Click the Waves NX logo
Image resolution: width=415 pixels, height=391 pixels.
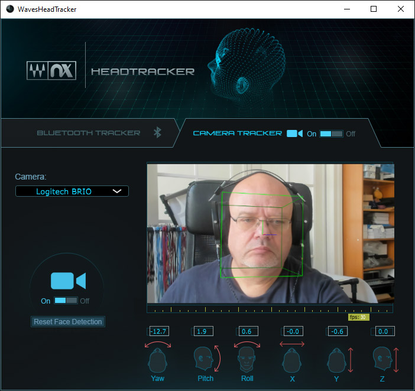[52, 71]
